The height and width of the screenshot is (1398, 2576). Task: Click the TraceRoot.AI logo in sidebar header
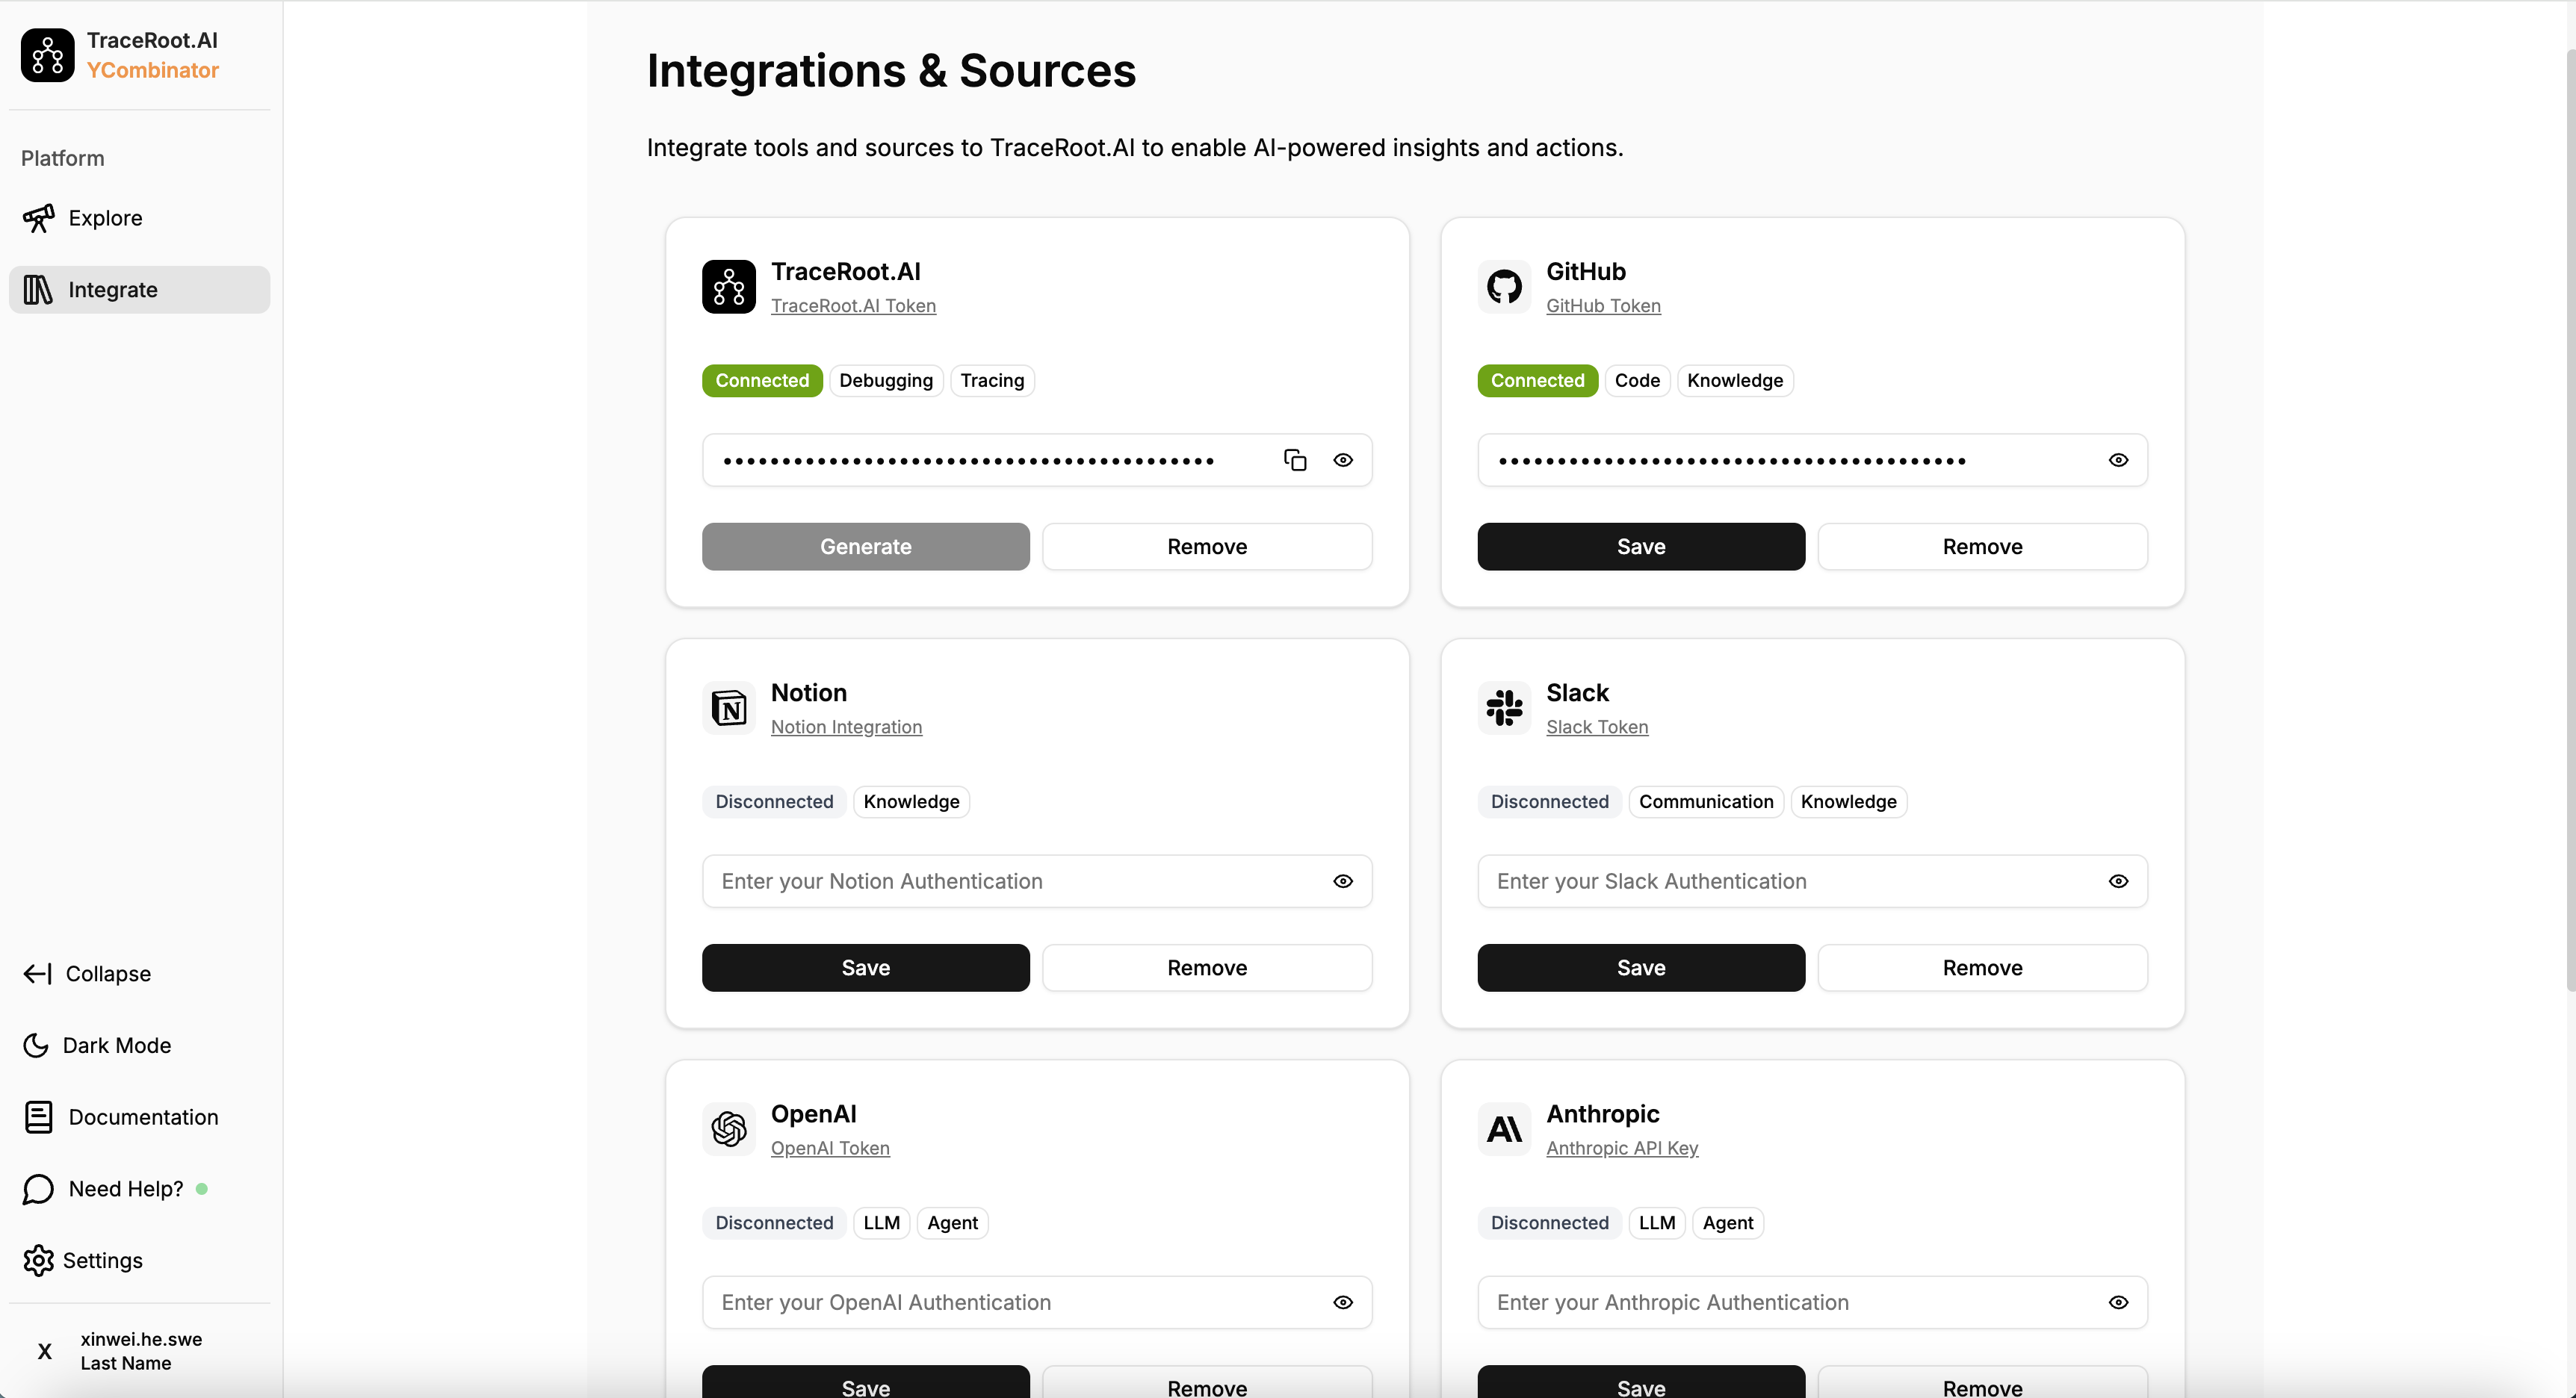pyautogui.click(x=47, y=55)
